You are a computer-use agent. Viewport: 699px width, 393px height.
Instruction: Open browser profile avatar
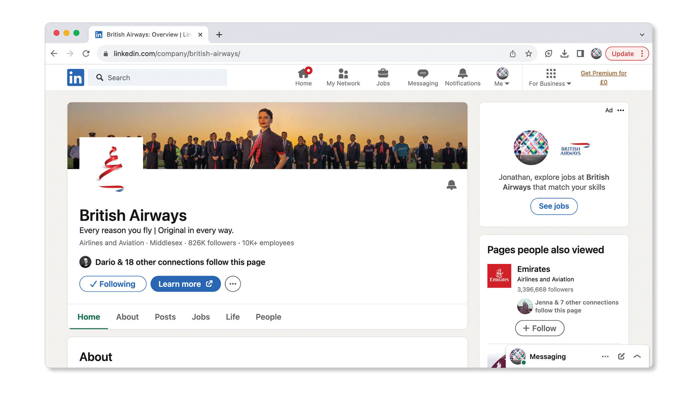tap(596, 54)
